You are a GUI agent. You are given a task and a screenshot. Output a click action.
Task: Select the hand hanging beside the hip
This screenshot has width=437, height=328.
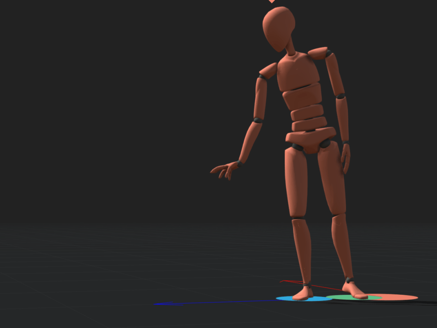click(346, 158)
